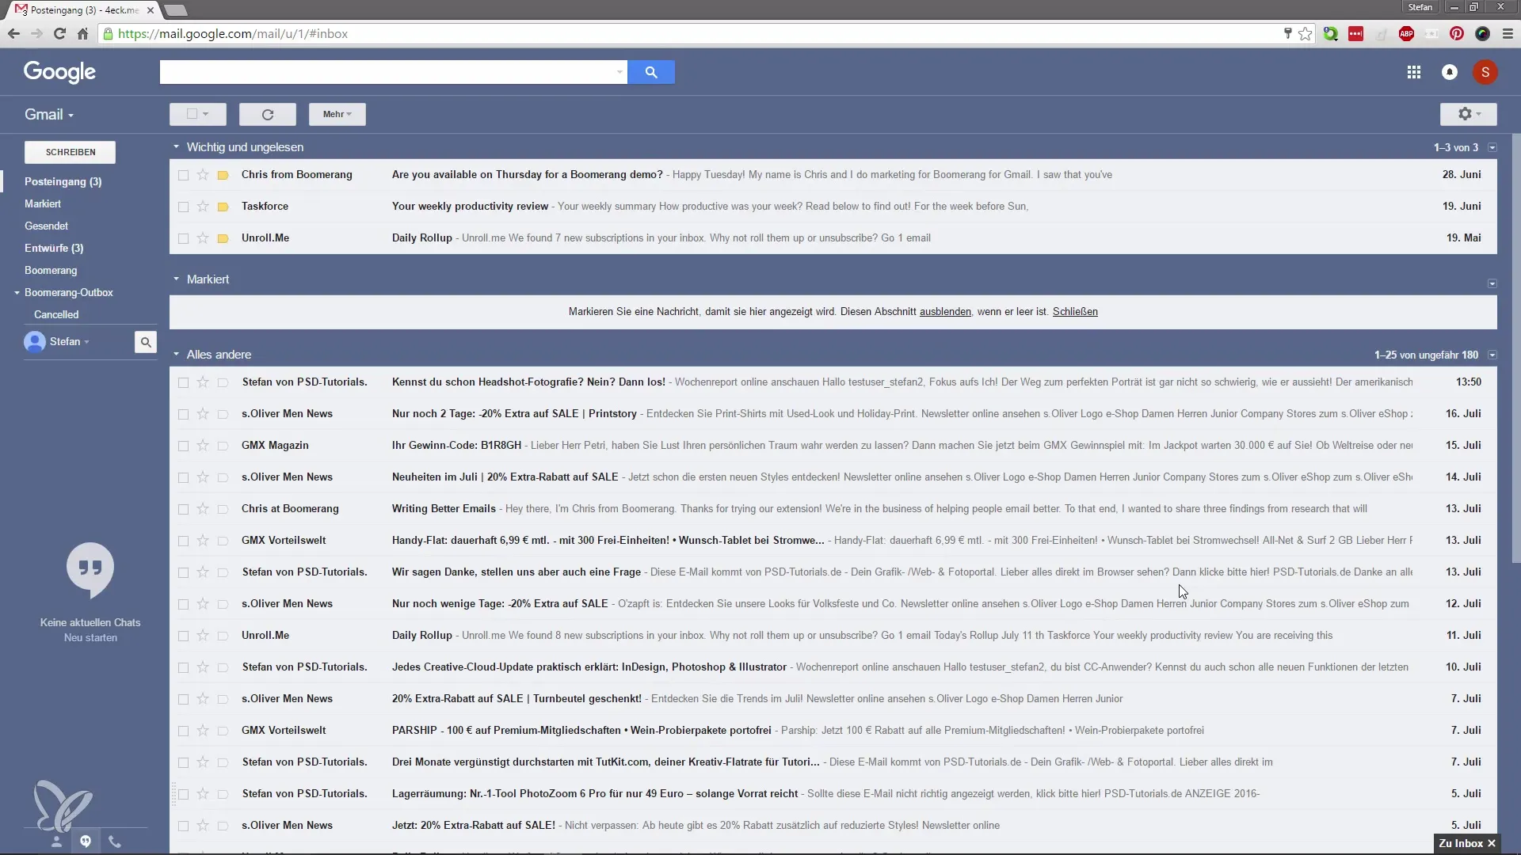Open the Mehr dropdown button
Viewport: 1521px width, 855px height.
point(337,114)
